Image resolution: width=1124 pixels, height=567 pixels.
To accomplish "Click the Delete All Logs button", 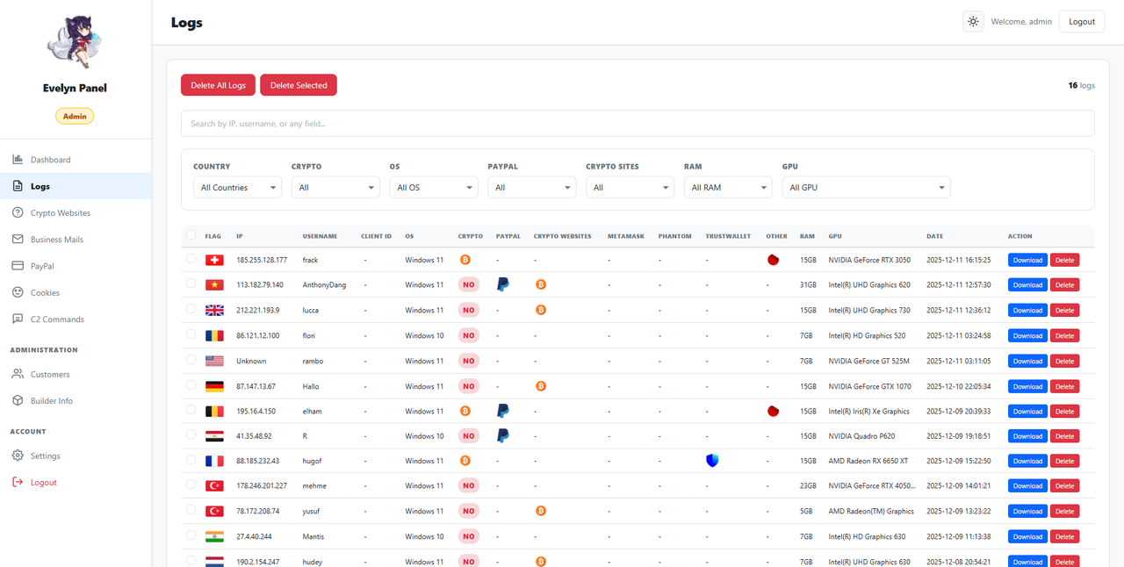I will [219, 85].
